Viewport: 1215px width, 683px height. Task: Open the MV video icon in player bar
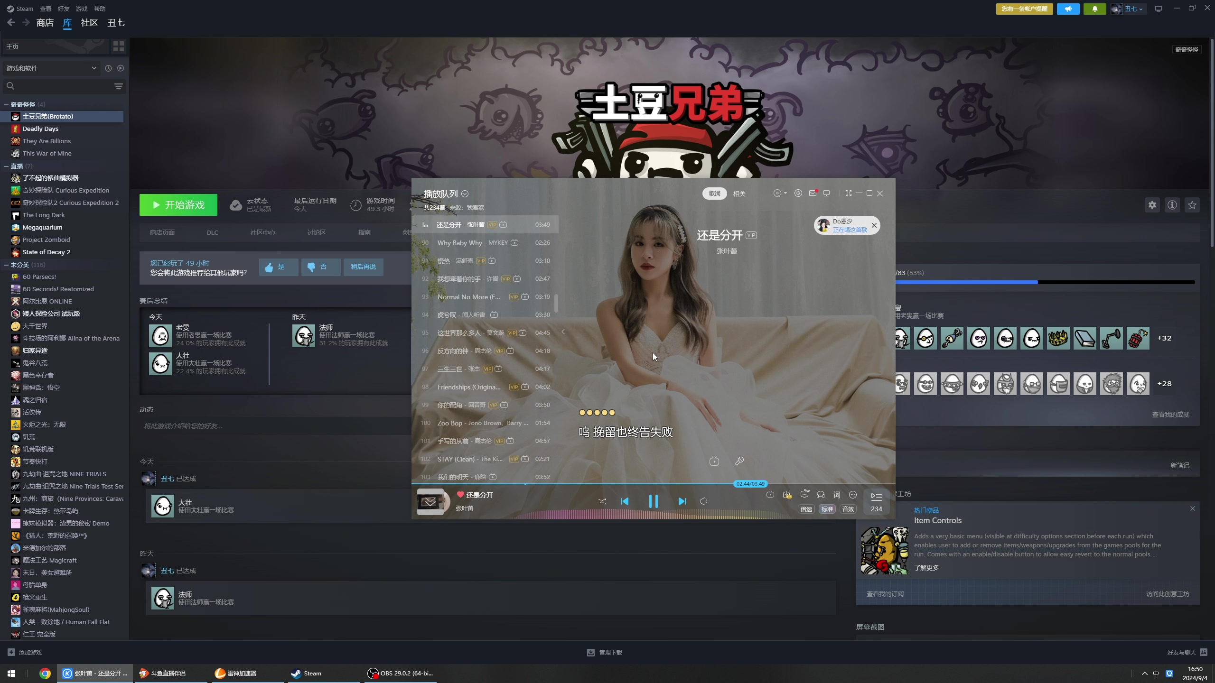[x=770, y=495]
